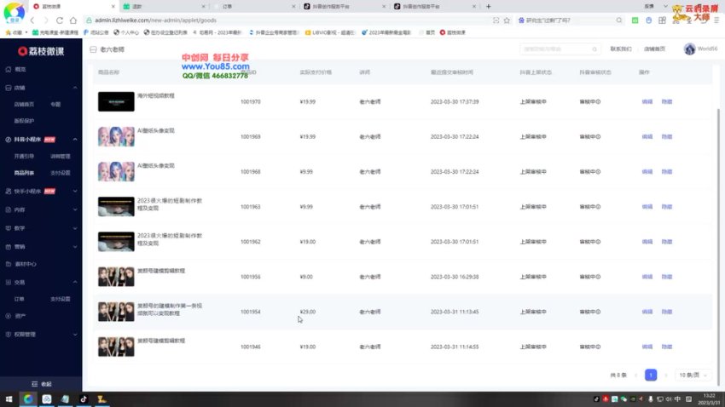Screen dimensions: 725x407
Task: Click the page vertical scrollbar
Action: (718, 247)
